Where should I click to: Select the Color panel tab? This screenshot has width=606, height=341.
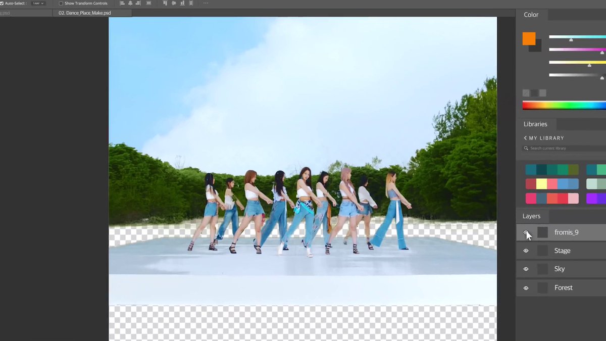531,15
